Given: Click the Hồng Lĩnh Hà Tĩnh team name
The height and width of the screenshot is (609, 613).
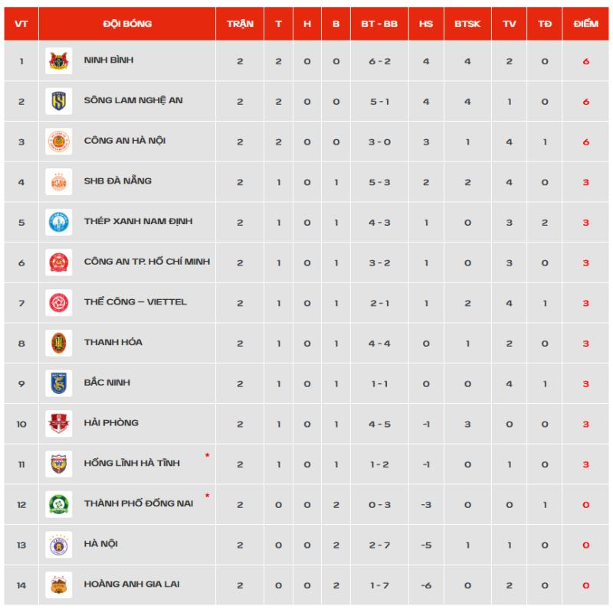Looking at the screenshot, I should coord(132,463).
